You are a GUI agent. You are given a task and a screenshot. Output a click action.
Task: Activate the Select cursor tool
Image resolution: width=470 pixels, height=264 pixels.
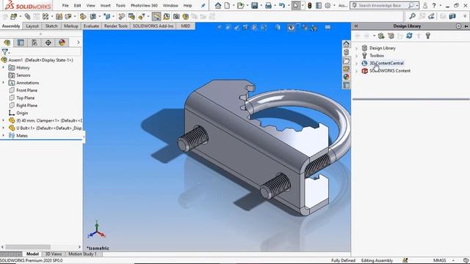295,5
